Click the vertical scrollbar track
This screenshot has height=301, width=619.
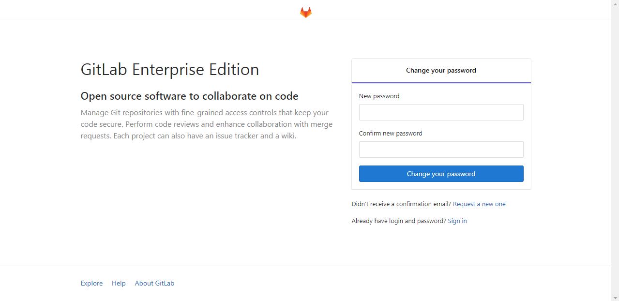point(615,145)
